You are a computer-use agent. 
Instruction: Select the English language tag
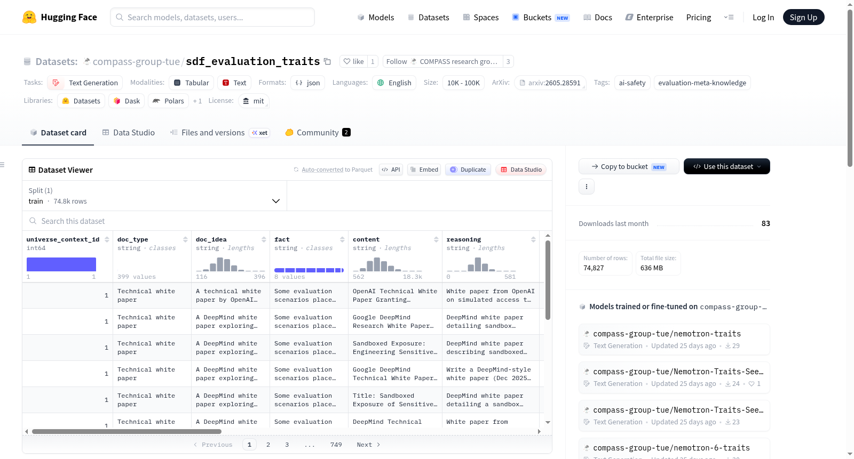tap(394, 83)
